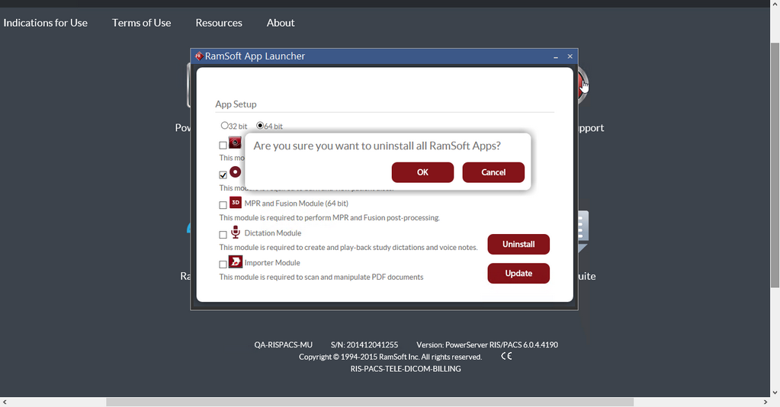Click the horizontal scrollbar at page bottom

click(370, 402)
